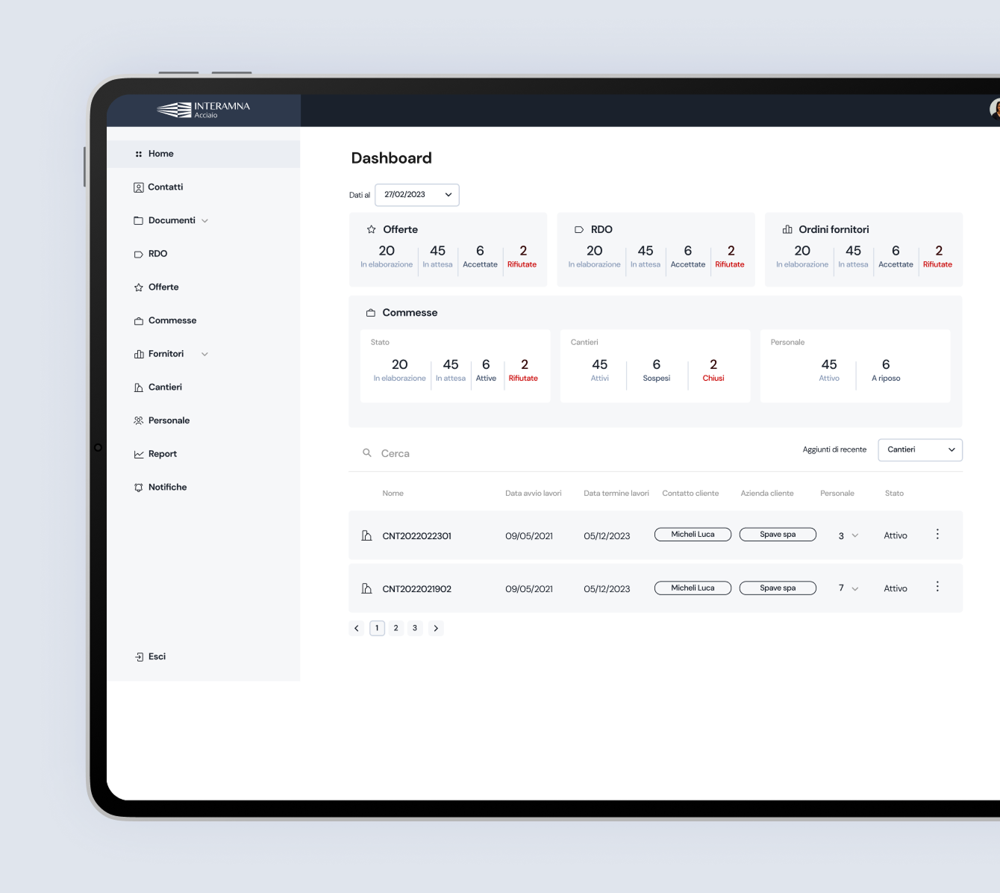1000x893 pixels.
Task: Click Esci to log out
Action: point(157,657)
